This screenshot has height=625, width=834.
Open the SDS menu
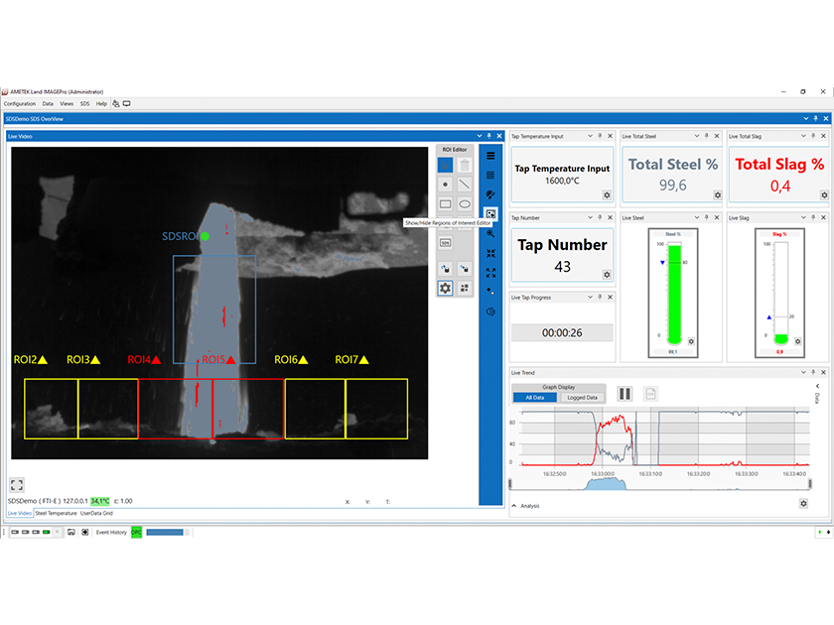tap(85, 103)
